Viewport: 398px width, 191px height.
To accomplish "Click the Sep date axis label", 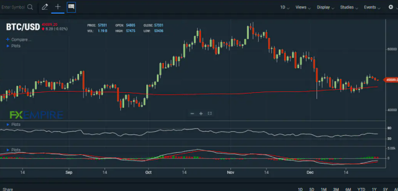I will (69, 172).
